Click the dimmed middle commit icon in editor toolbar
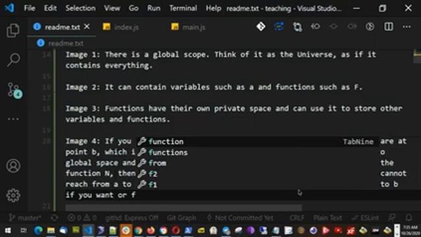 (x=334, y=26)
